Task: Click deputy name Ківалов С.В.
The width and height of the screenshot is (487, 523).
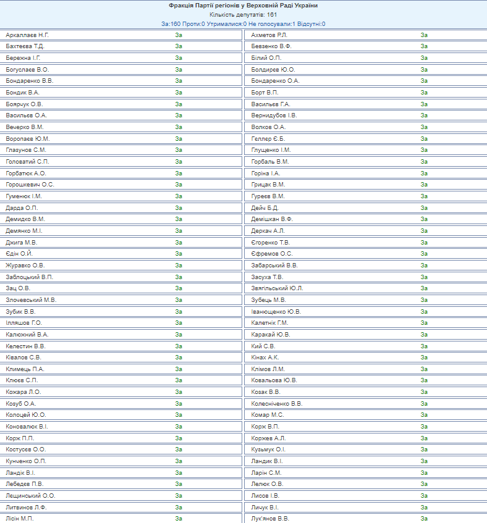Action: coord(23,358)
